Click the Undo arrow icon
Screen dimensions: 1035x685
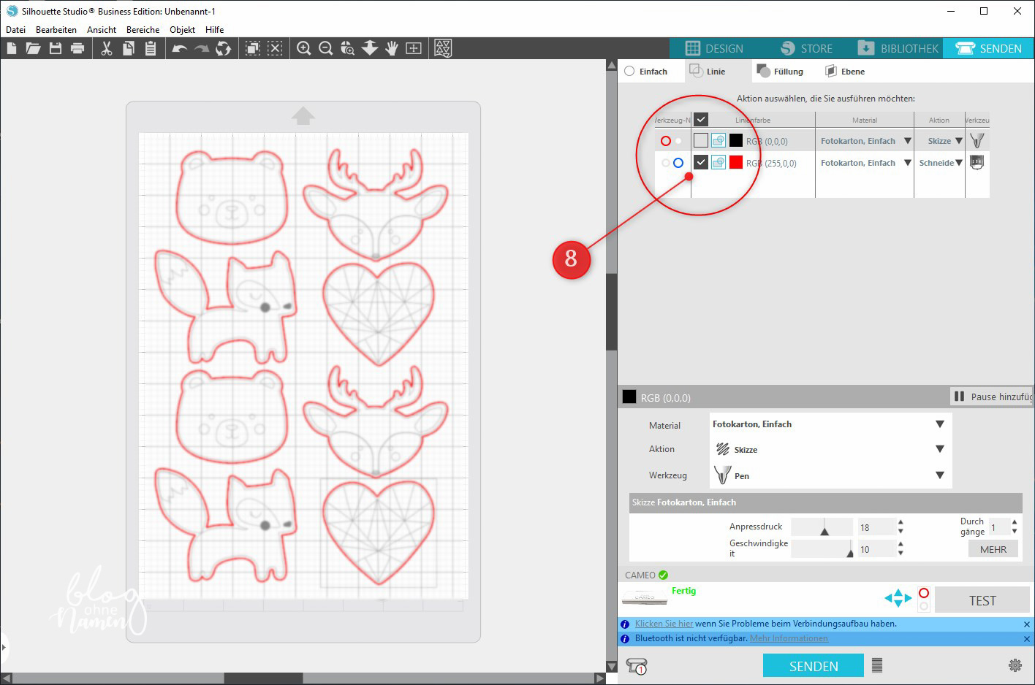pyautogui.click(x=179, y=48)
